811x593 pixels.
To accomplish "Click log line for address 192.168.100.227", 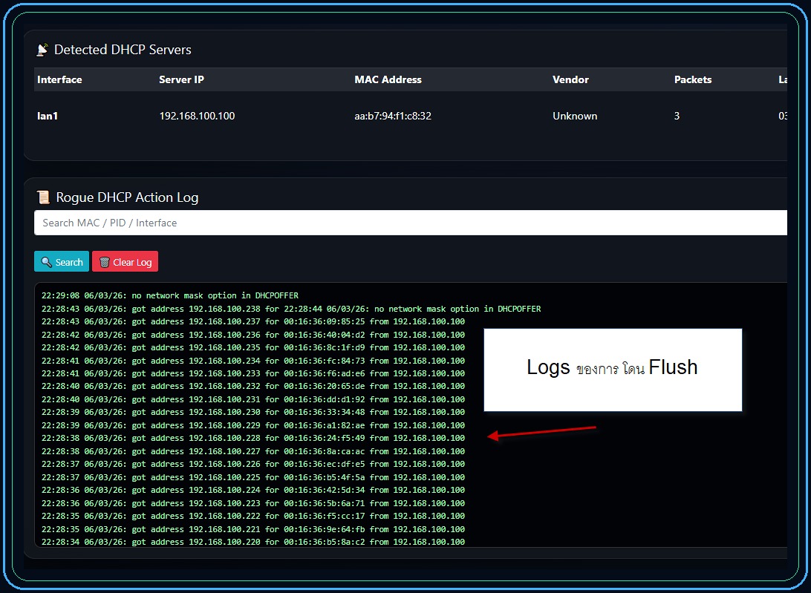I will tap(253, 451).
